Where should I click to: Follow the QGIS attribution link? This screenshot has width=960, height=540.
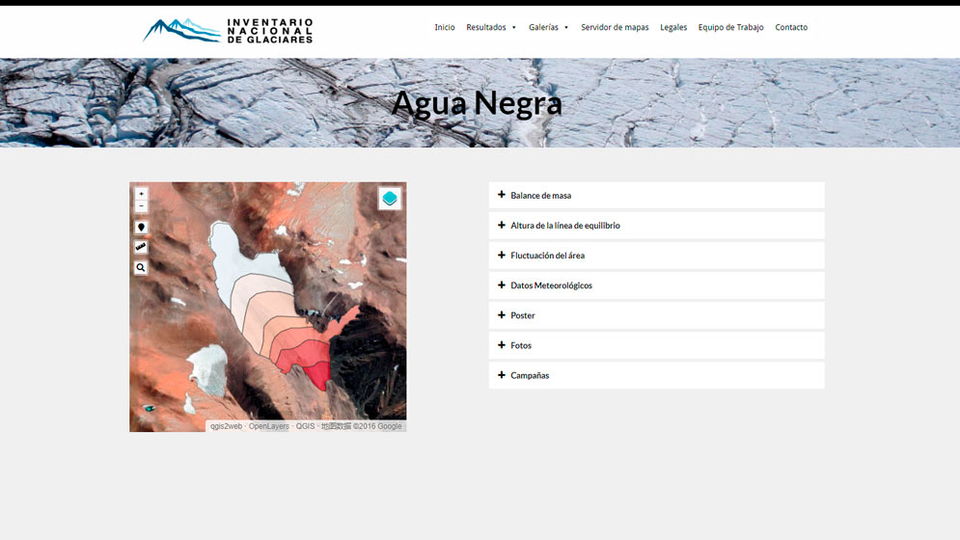pos(306,426)
